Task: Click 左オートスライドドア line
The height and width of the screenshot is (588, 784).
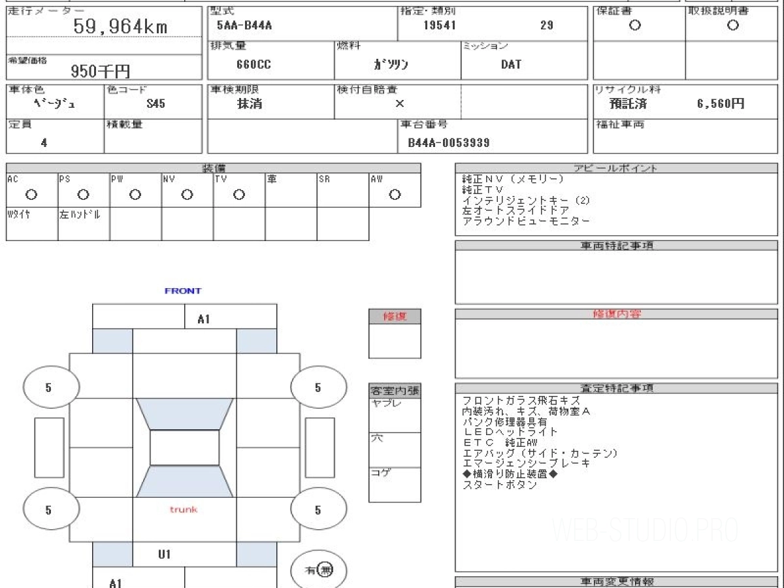Action: click(515, 211)
